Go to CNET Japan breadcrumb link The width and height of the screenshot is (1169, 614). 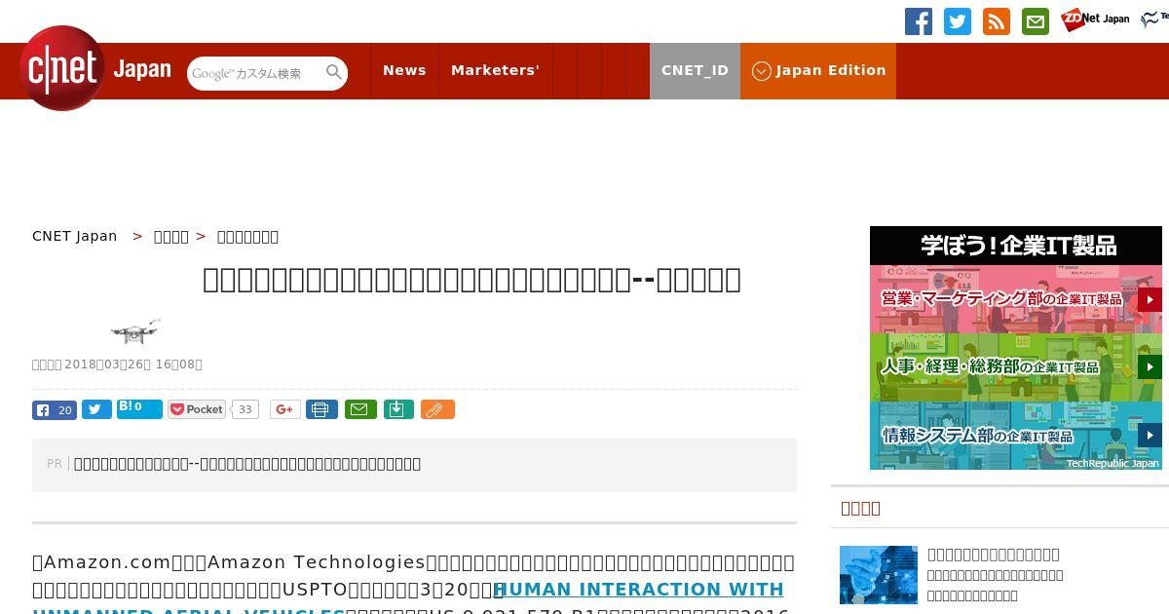tap(75, 236)
